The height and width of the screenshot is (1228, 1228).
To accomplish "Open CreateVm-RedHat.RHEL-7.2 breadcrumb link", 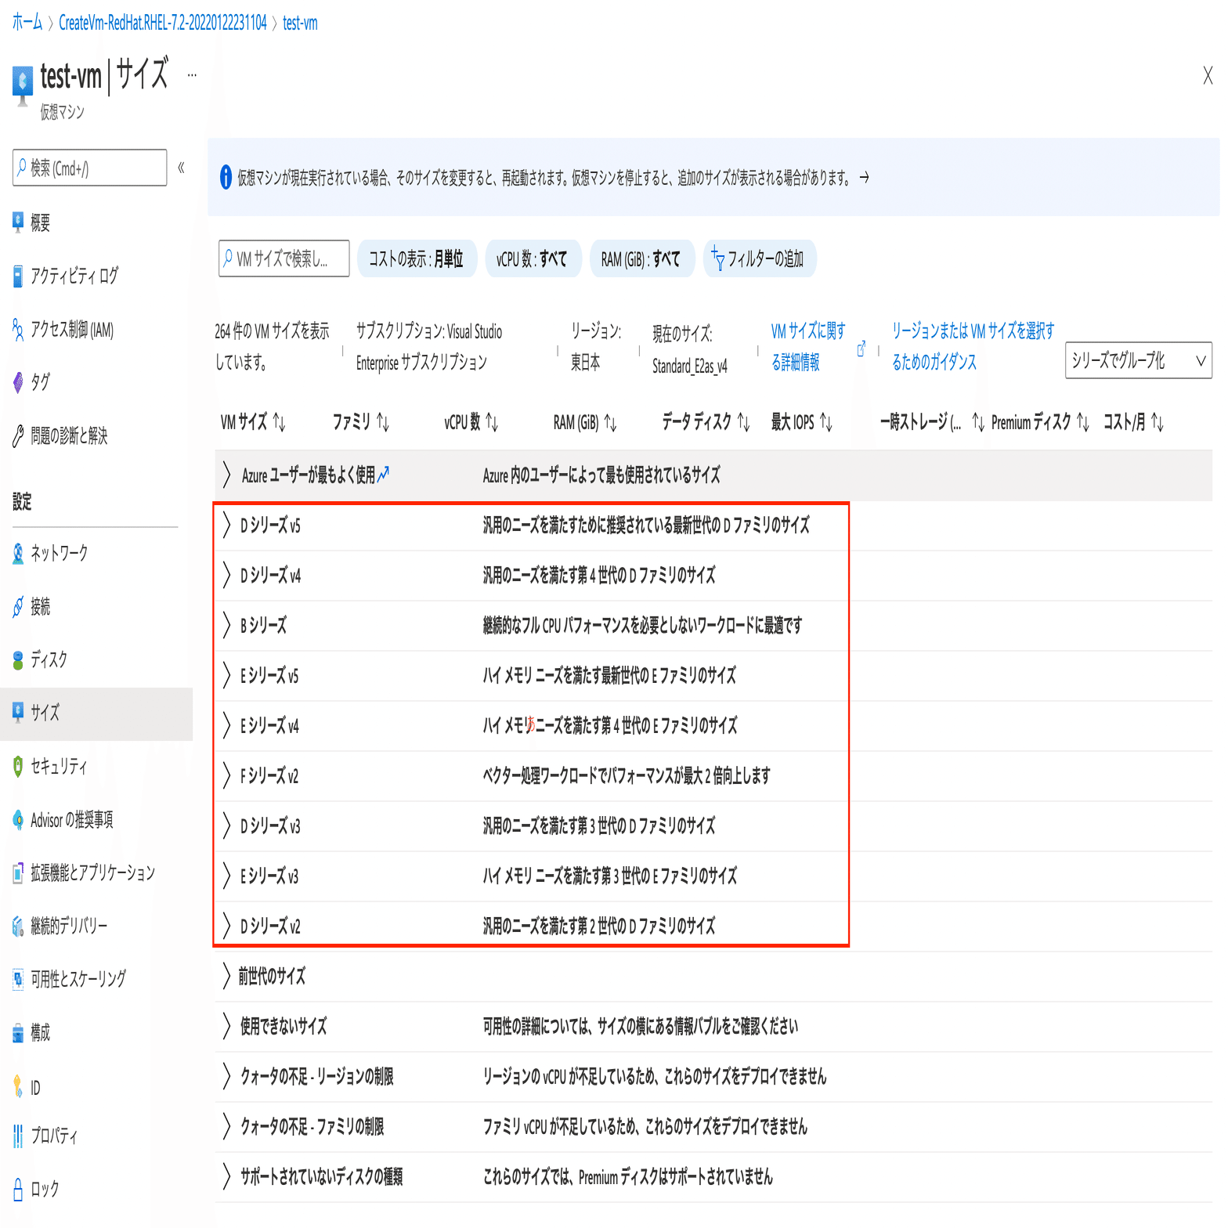I will click(x=163, y=23).
